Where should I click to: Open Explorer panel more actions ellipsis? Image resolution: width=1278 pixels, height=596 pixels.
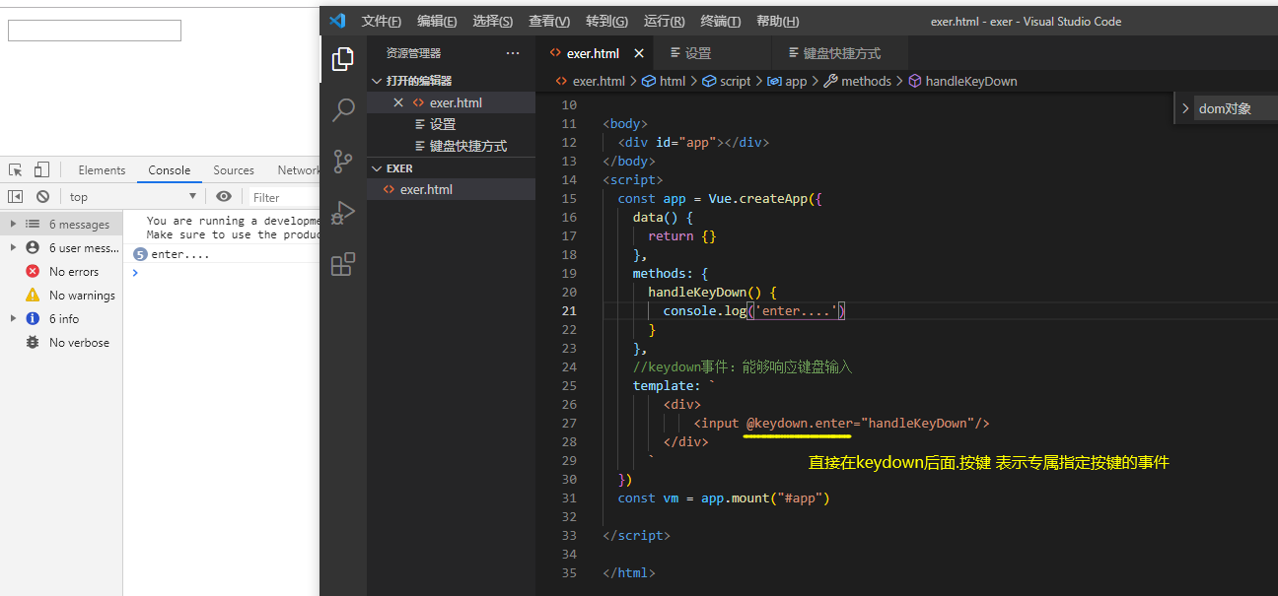(x=513, y=53)
